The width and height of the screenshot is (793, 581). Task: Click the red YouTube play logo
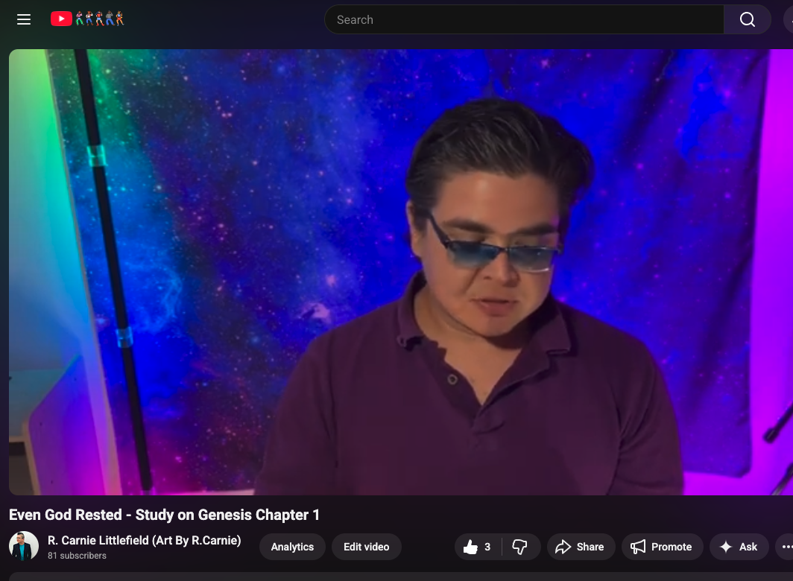coord(61,19)
